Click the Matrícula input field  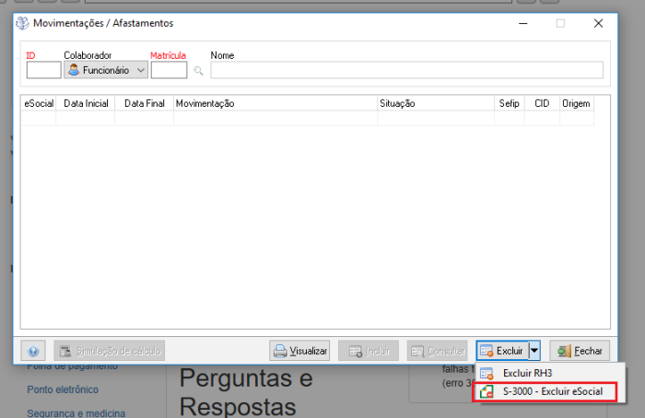click(x=169, y=70)
